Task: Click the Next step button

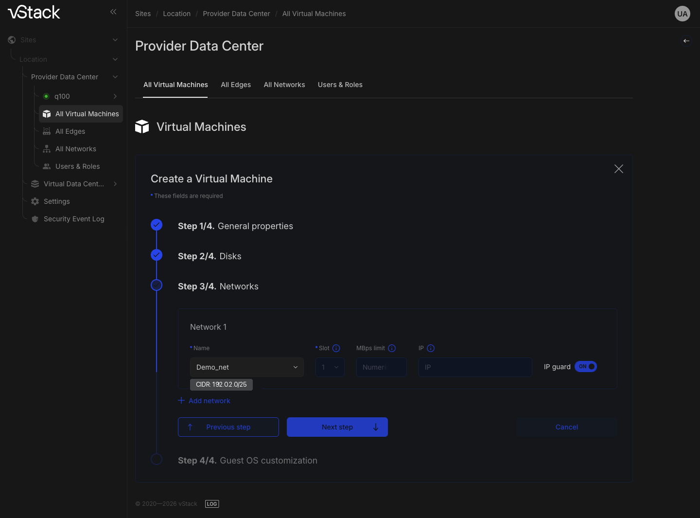Action: 337,427
